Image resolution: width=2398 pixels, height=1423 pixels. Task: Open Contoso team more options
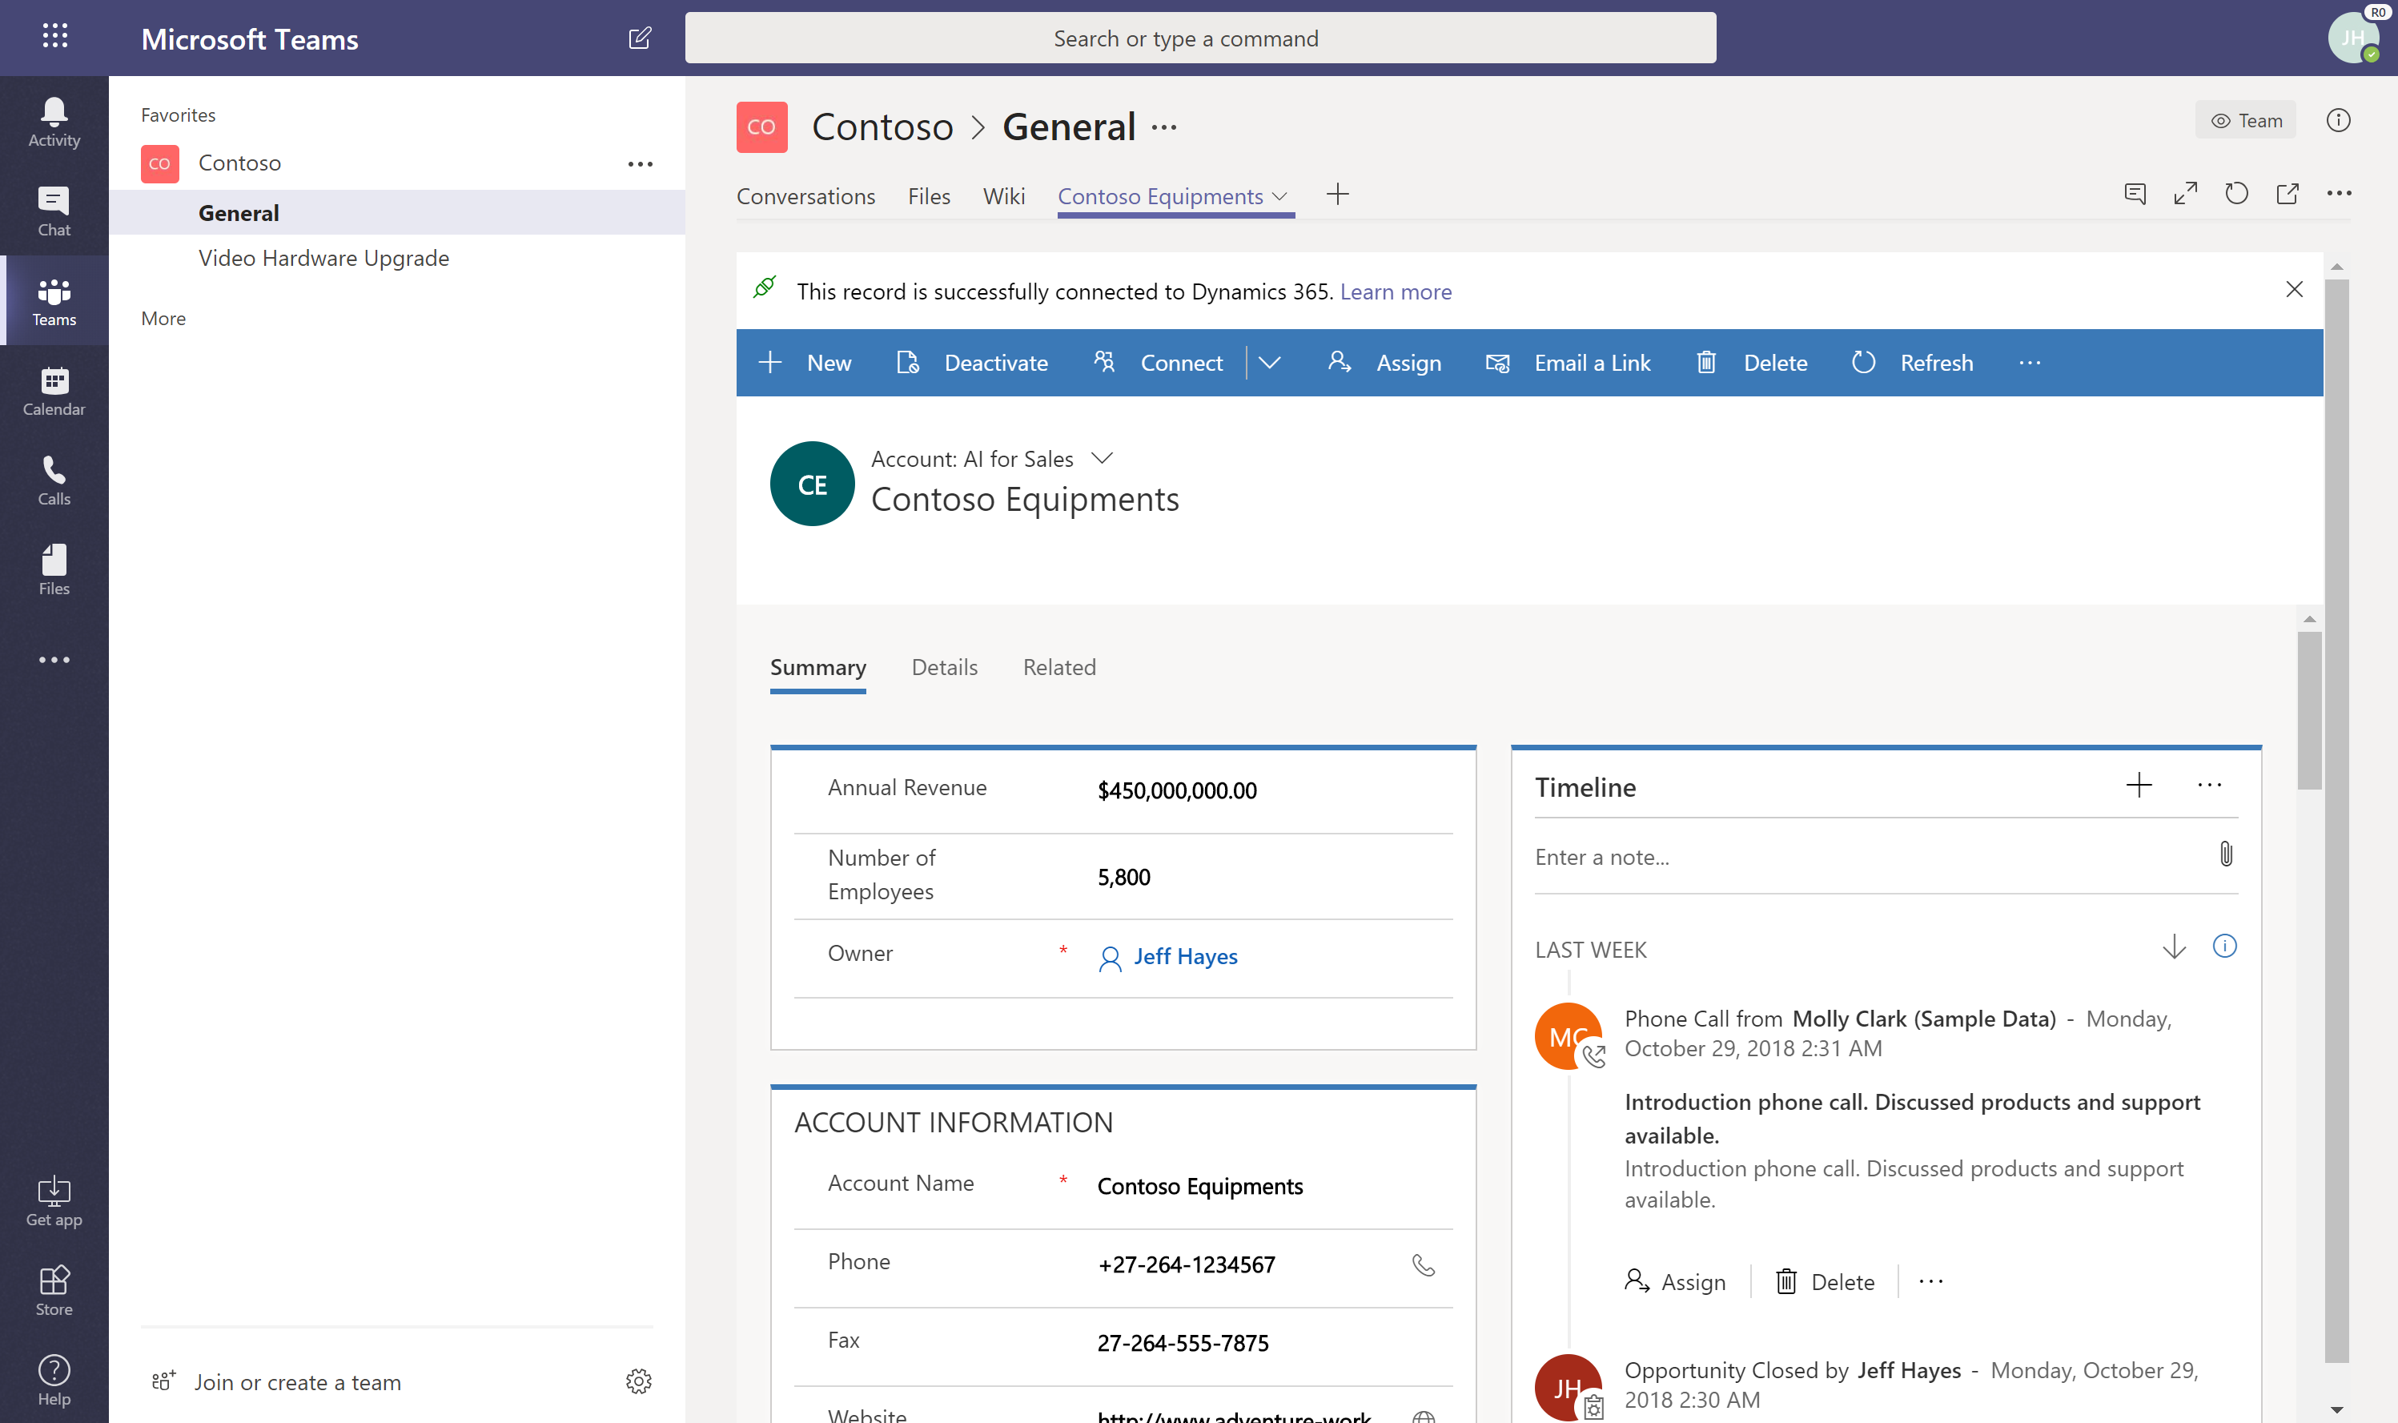(641, 164)
